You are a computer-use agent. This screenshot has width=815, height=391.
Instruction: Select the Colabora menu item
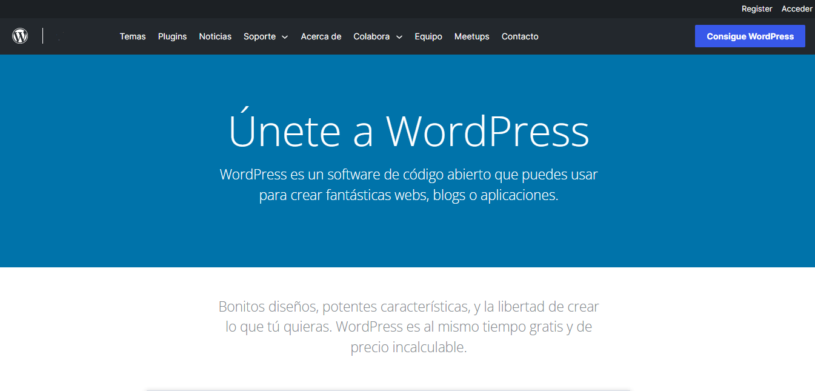click(x=371, y=36)
